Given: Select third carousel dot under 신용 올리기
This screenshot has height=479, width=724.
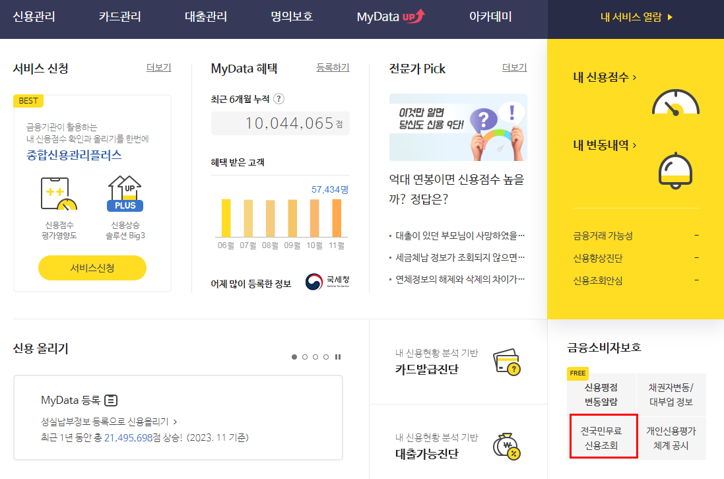Looking at the screenshot, I should click(x=315, y=357).
